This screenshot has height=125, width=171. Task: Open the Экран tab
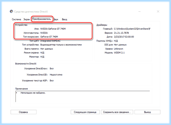(27, 19)
